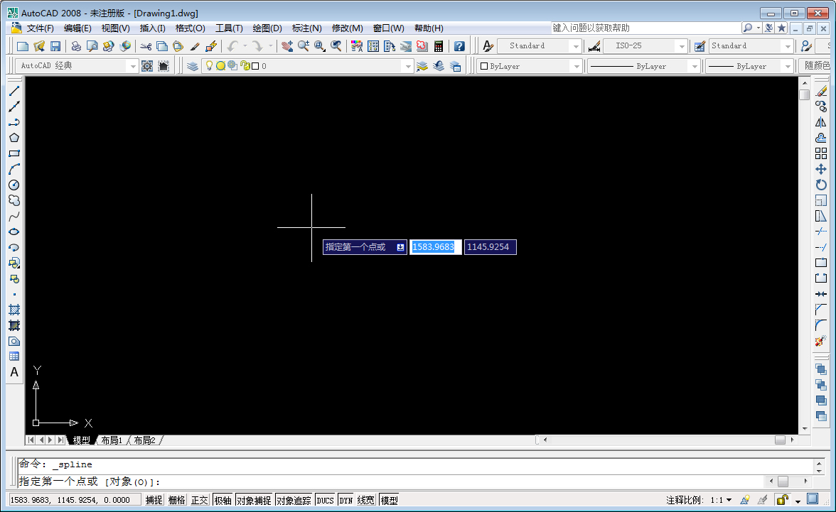Select the Line tool in the Draw toolbar
The image size is (836, 512).
(14, 91)
